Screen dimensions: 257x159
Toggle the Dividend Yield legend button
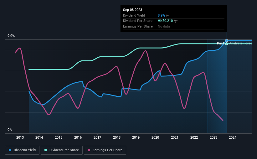click(22, 150)
